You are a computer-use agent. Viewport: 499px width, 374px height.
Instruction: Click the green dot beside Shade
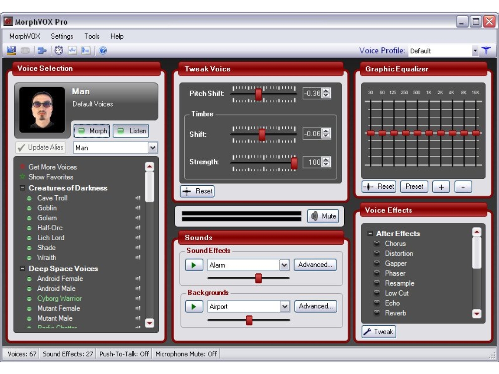click(29, 248)
